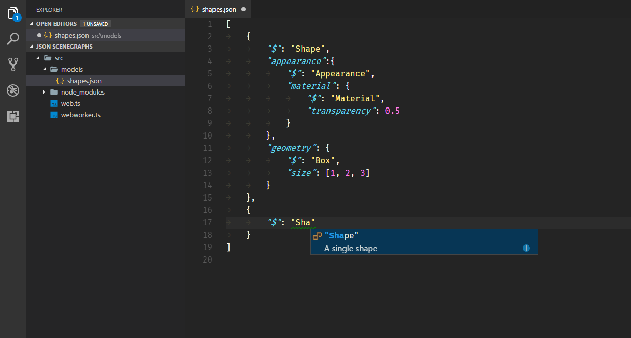
Task: Click the "geometry" key on line 11
Action: click(292, 148)
